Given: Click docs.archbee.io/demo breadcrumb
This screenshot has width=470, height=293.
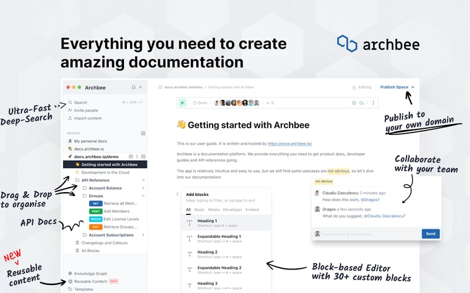Looking at the screenshot, I should point(183,87).
